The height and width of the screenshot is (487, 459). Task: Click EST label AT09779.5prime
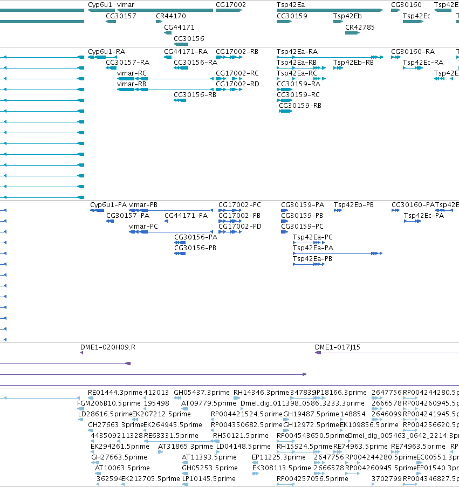coord(209,403)
